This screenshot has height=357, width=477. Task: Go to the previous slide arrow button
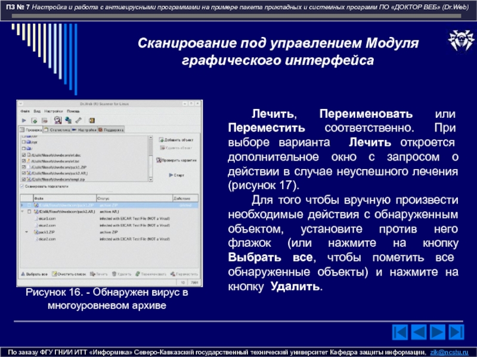(x=419, y=332)
